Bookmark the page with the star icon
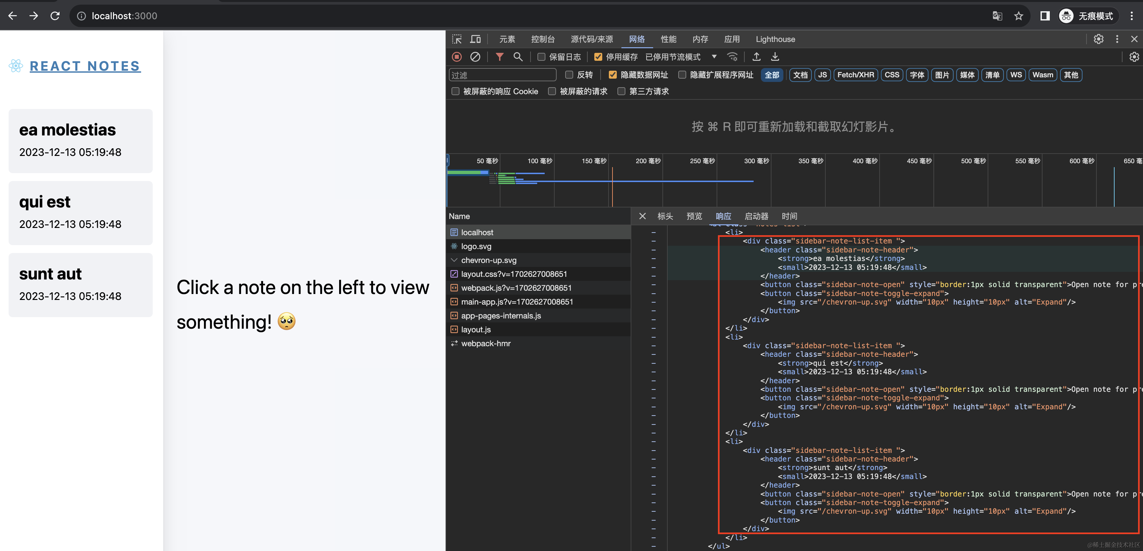Viewport: 1143px width, 551px height. (x=1018, y=16)
